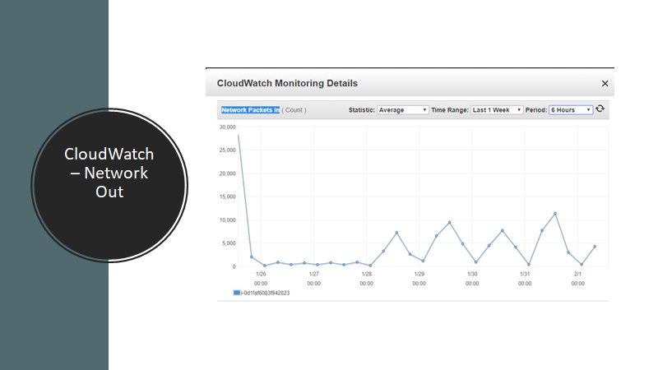The image size is (658, 370).
Task: Refresh the CloudWatch graph data
Action: pos(600,109)
